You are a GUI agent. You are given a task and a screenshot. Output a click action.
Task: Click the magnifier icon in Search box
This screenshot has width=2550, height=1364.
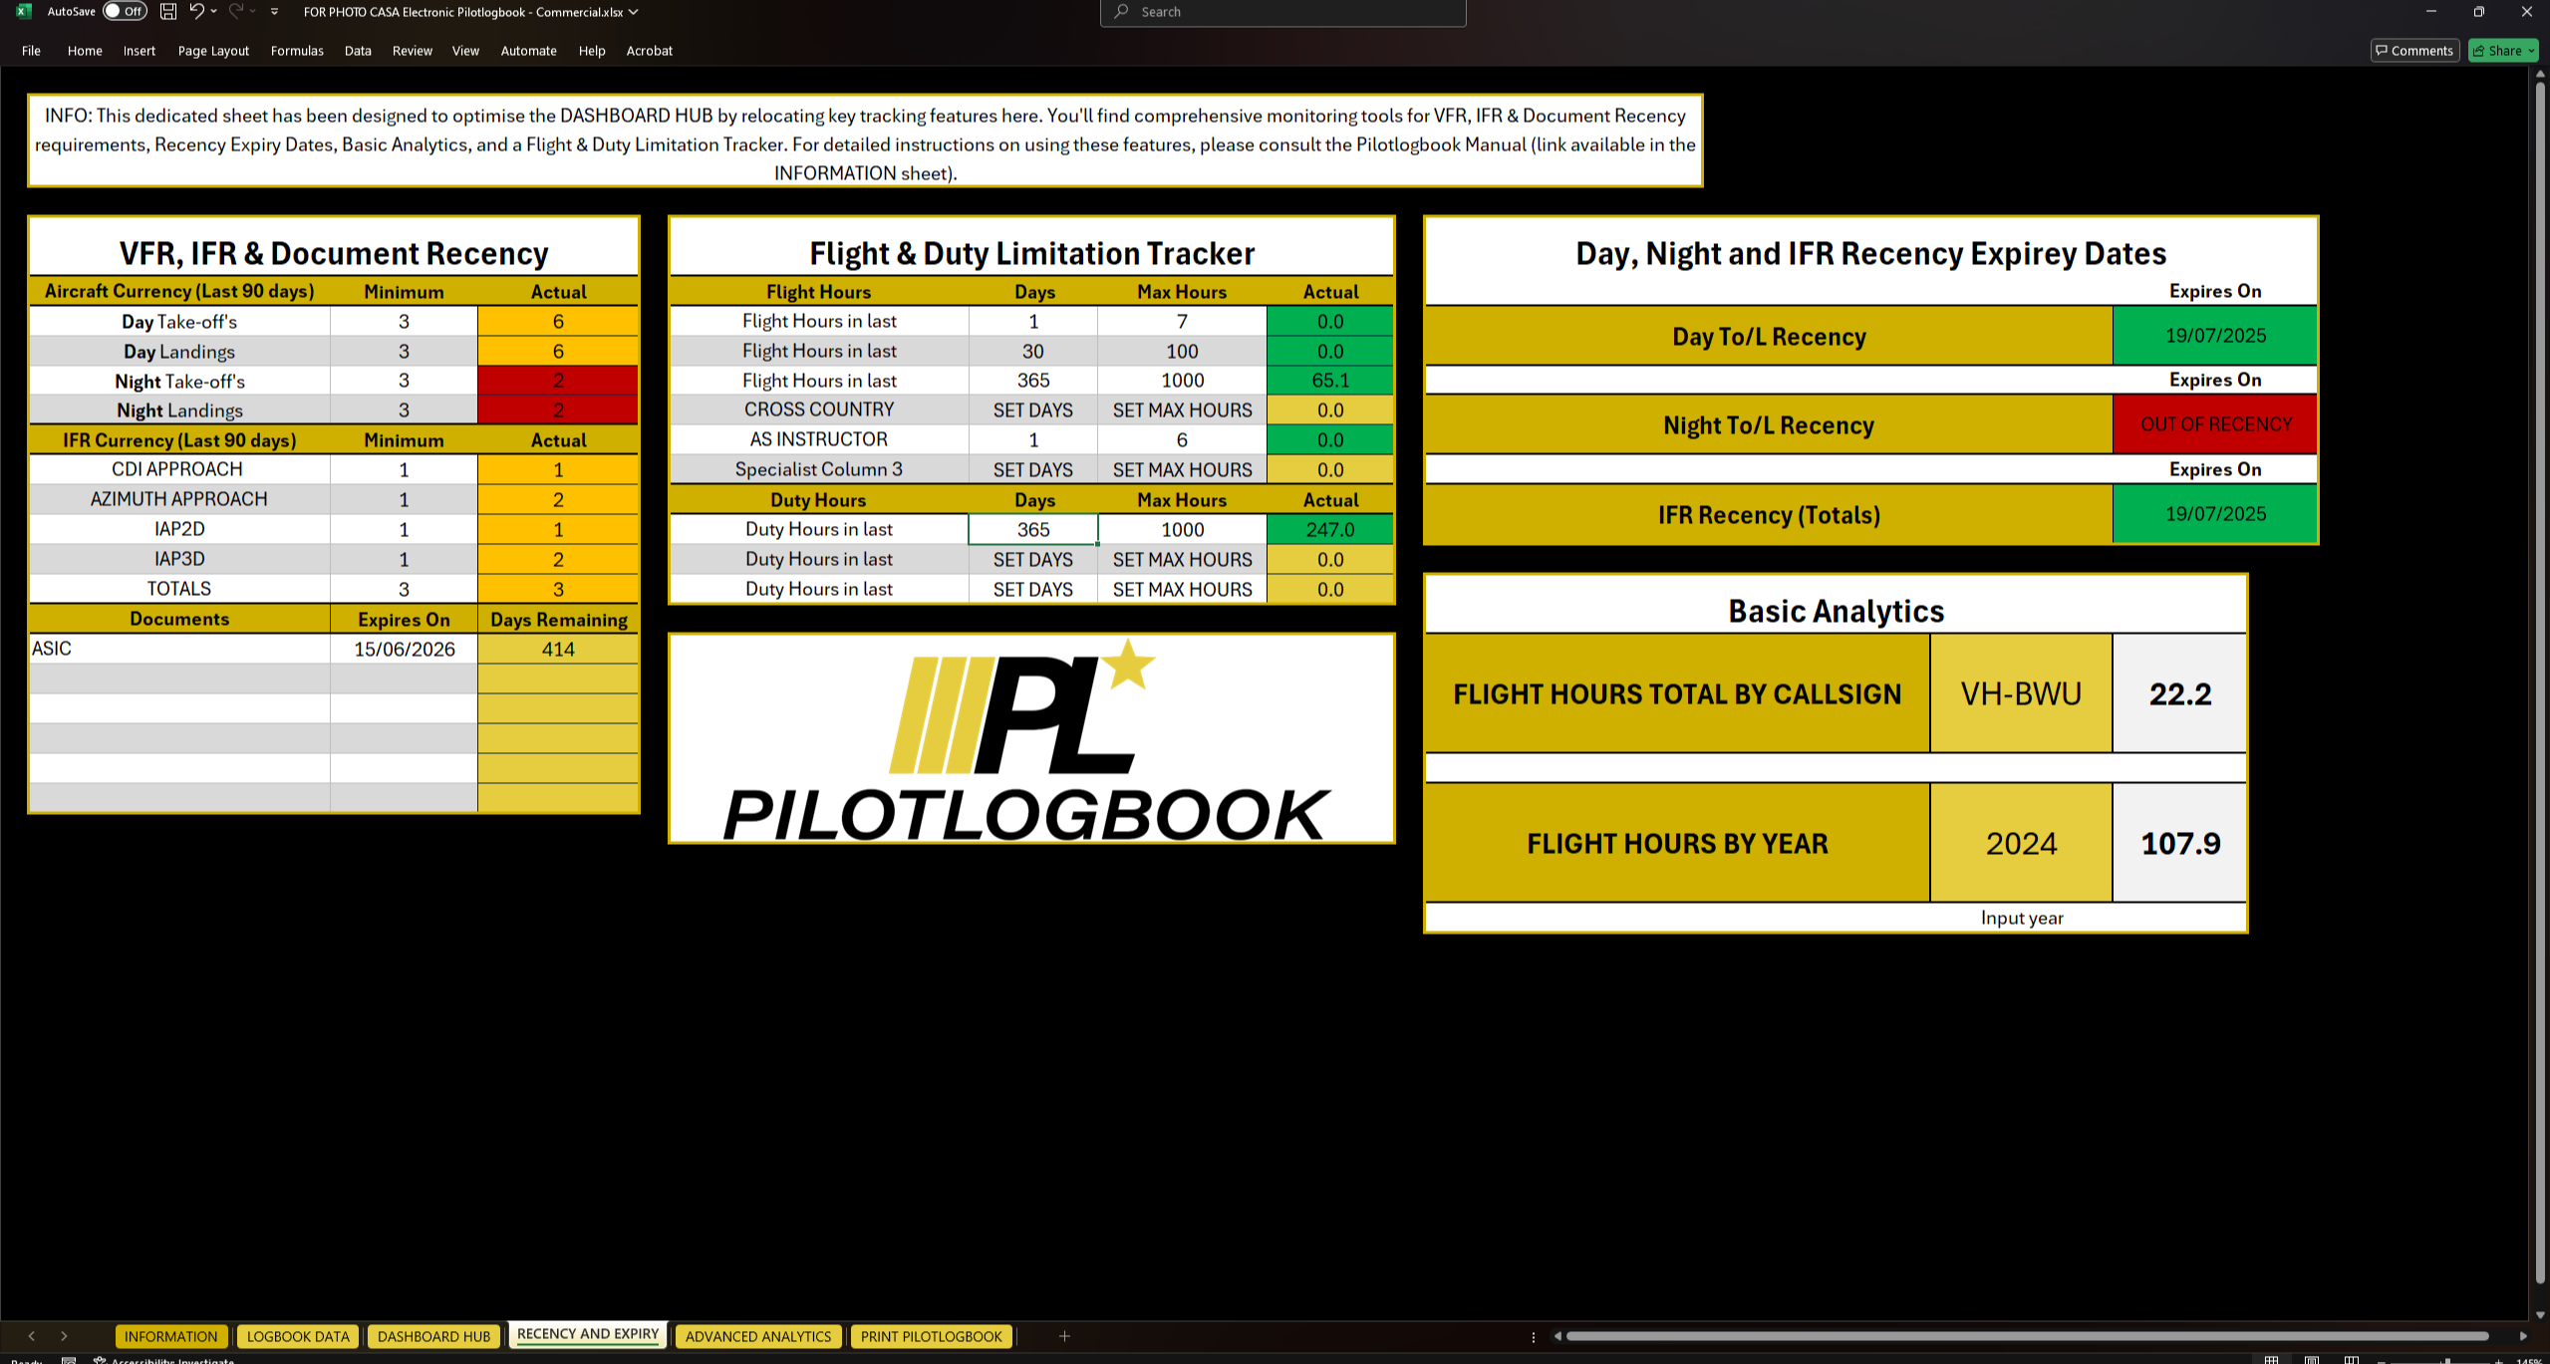(1121, 12)
